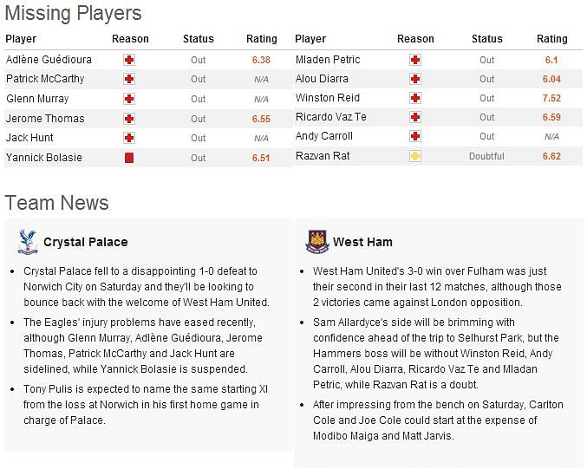587x469 pixels.
Task: Click the injury icon beside Glenn Murray
Action: [129, 99]
